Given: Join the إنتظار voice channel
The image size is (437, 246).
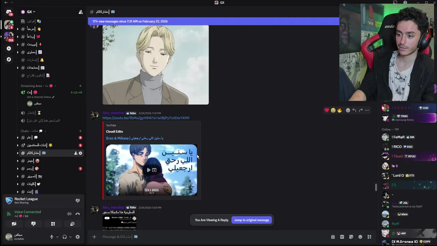Looking at the screenshot, I should (x=51, y=113).
